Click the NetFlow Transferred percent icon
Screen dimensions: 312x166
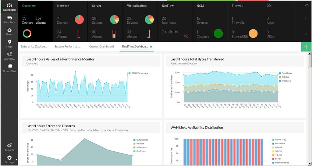(x=186, y=36)
